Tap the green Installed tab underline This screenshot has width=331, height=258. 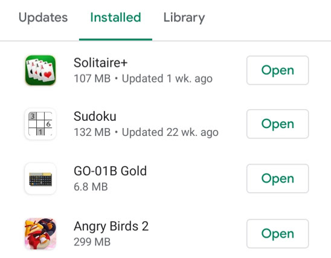coord(115,39)
